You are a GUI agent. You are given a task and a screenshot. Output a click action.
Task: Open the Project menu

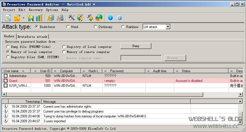(9, 10)
